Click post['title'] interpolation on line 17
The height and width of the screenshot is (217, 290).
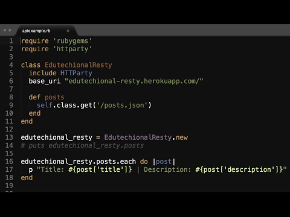click(100, 169)
